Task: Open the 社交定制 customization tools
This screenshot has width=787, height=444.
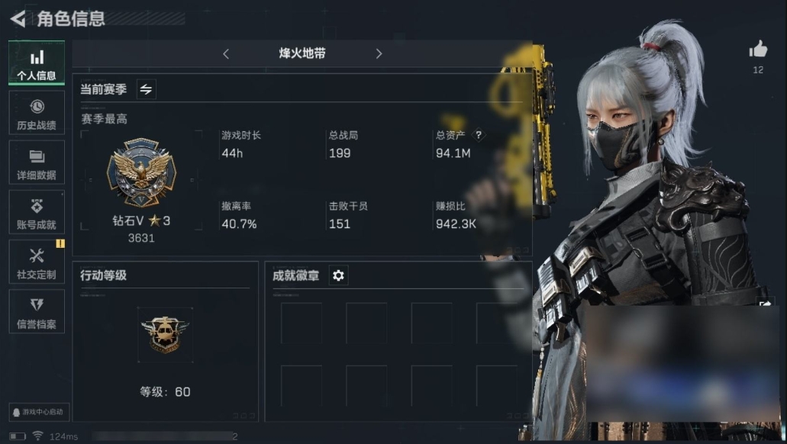Action: tap(37, 262)
